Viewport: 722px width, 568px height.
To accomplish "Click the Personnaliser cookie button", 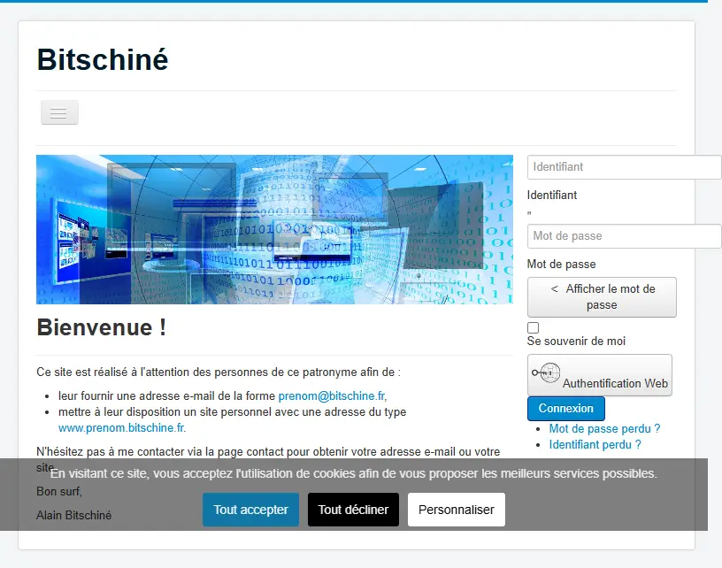I will 457,510.
